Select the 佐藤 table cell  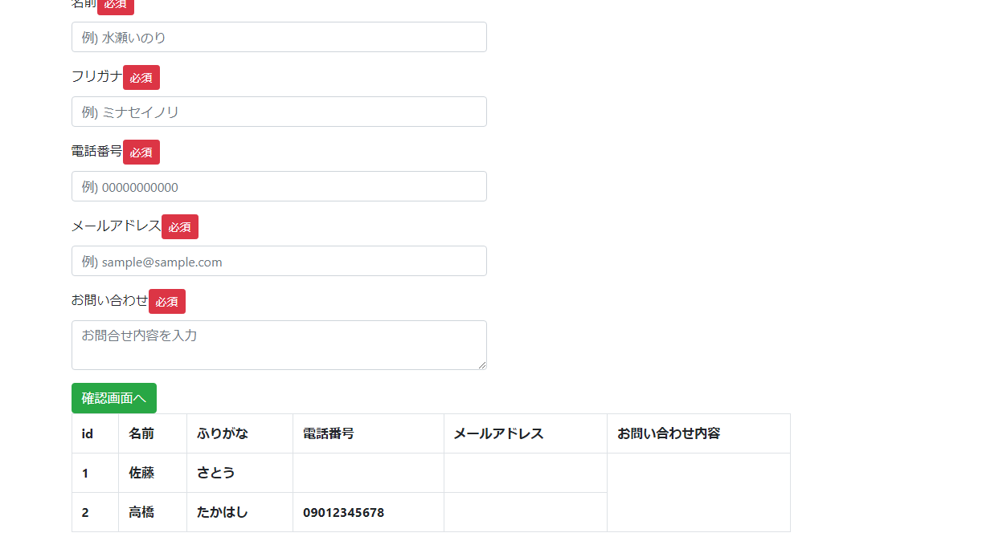pos(141,473)
